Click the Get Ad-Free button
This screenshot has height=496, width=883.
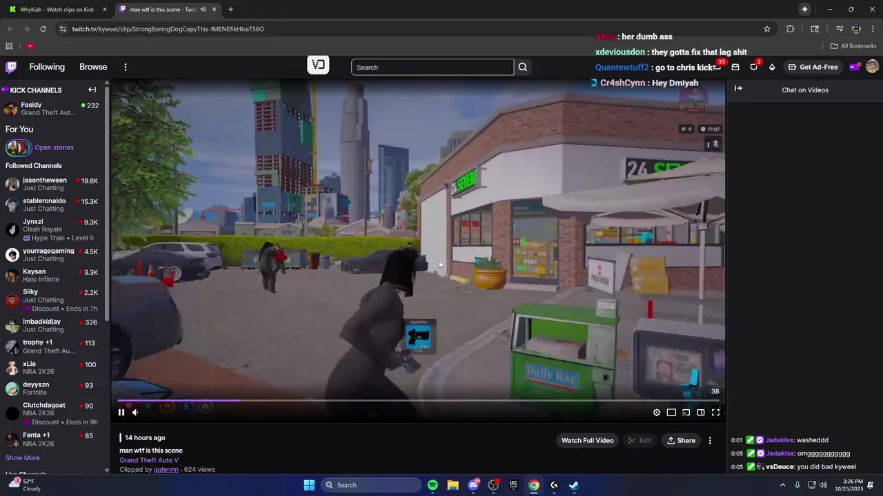(x=813, y=67)
